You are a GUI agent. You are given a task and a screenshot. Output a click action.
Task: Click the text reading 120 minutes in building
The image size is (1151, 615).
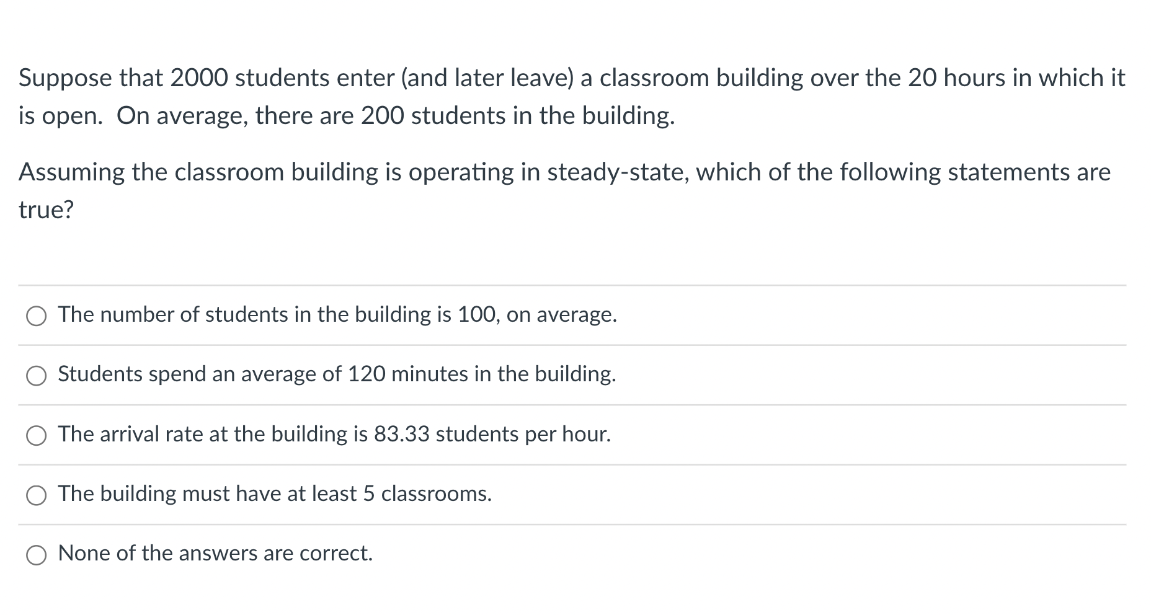pyautogui.click(x=337, y=374)
